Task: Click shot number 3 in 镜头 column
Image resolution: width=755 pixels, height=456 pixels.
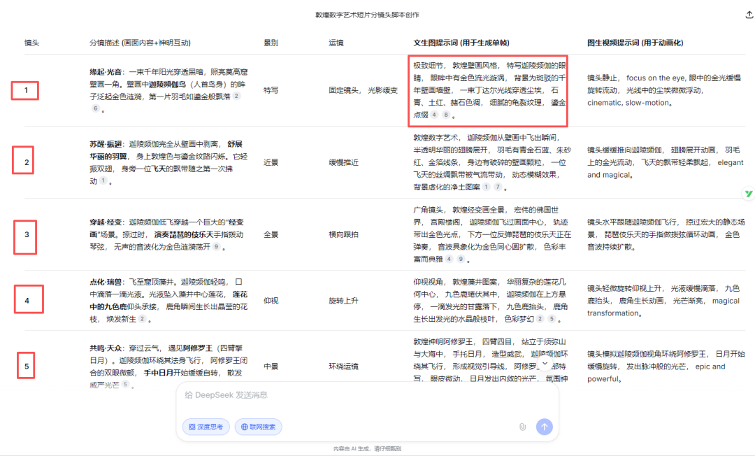Action: [27, 234]
